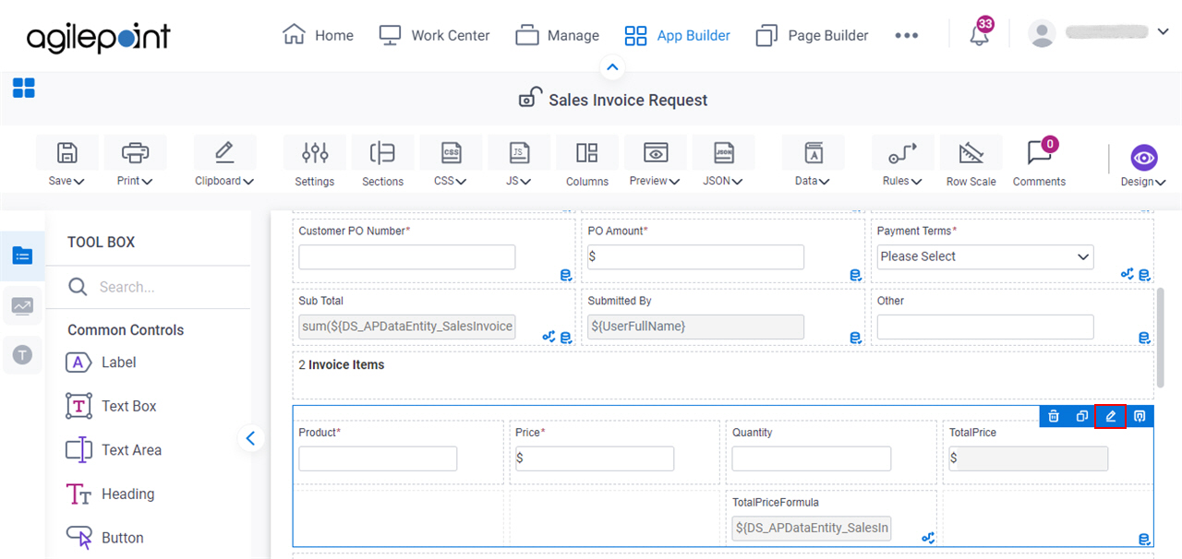Click the rule icon in Payment Terms cell
The height and width of the screenshot is (559, 1182).
1128,274
